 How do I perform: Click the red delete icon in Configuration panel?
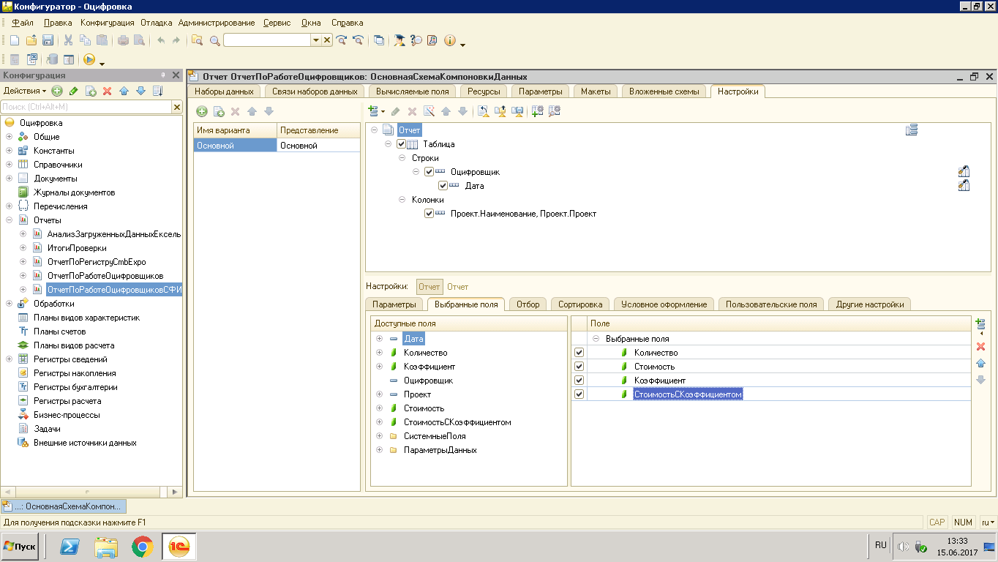pos(107,91)
